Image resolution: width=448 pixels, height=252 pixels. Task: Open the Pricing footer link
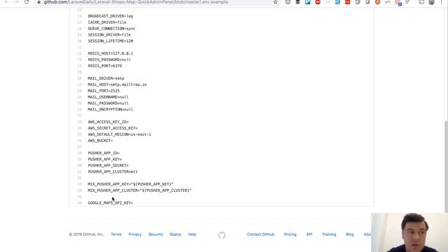pos(290,234)
